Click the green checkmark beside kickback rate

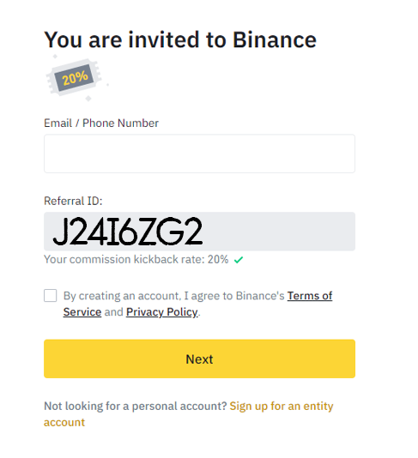(x=239, y=259)
